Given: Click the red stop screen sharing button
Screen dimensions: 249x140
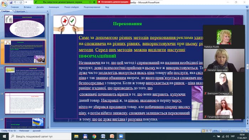Looking at the screenshot, I should click(x=113, y=2).
